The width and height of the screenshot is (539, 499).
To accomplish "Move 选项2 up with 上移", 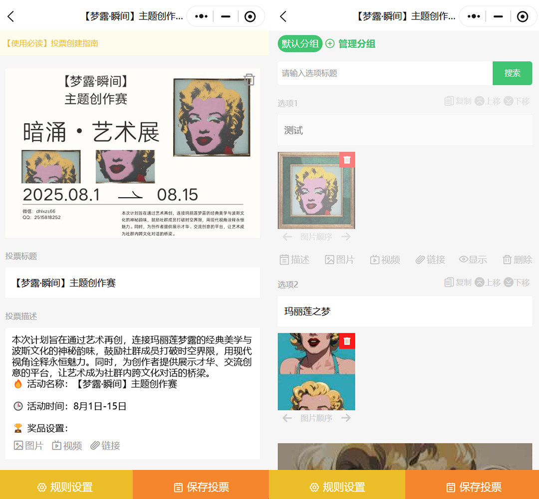I will pos(488,282).
